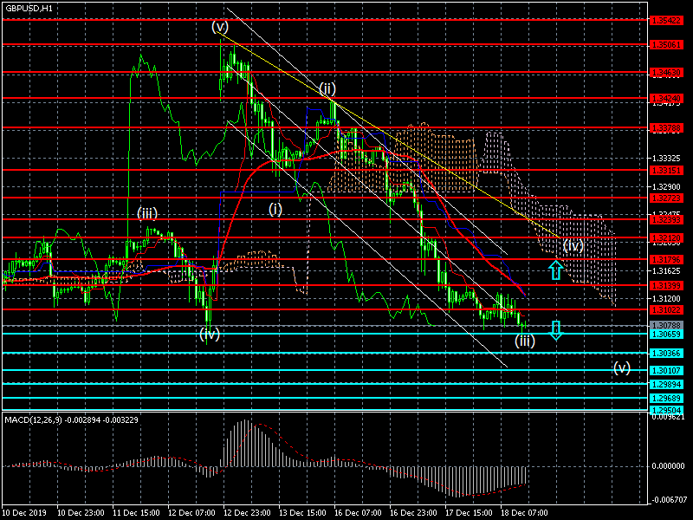Click the cyan down arrow icon
The height and width of the screenshot is (520, 693).
[555, 329]
